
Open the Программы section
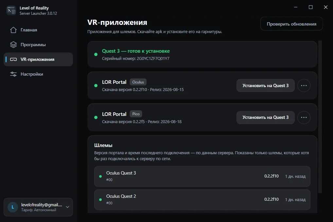(x=38, y=45)
